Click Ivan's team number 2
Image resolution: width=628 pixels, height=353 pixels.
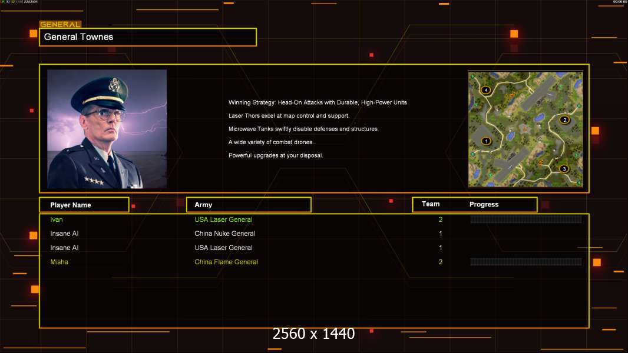click(x=441, y=219)
